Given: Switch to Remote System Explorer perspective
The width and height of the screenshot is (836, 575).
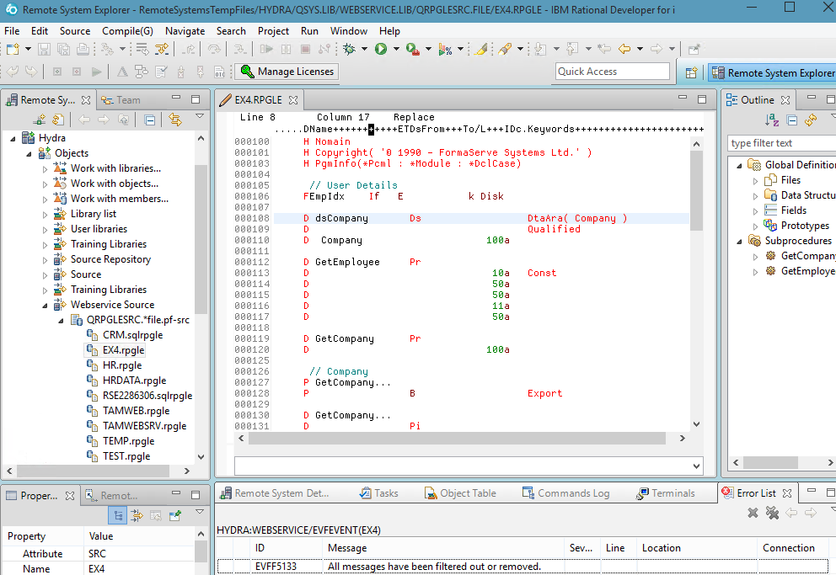Looking at the screenshot, I should click(x=772, y=72).
